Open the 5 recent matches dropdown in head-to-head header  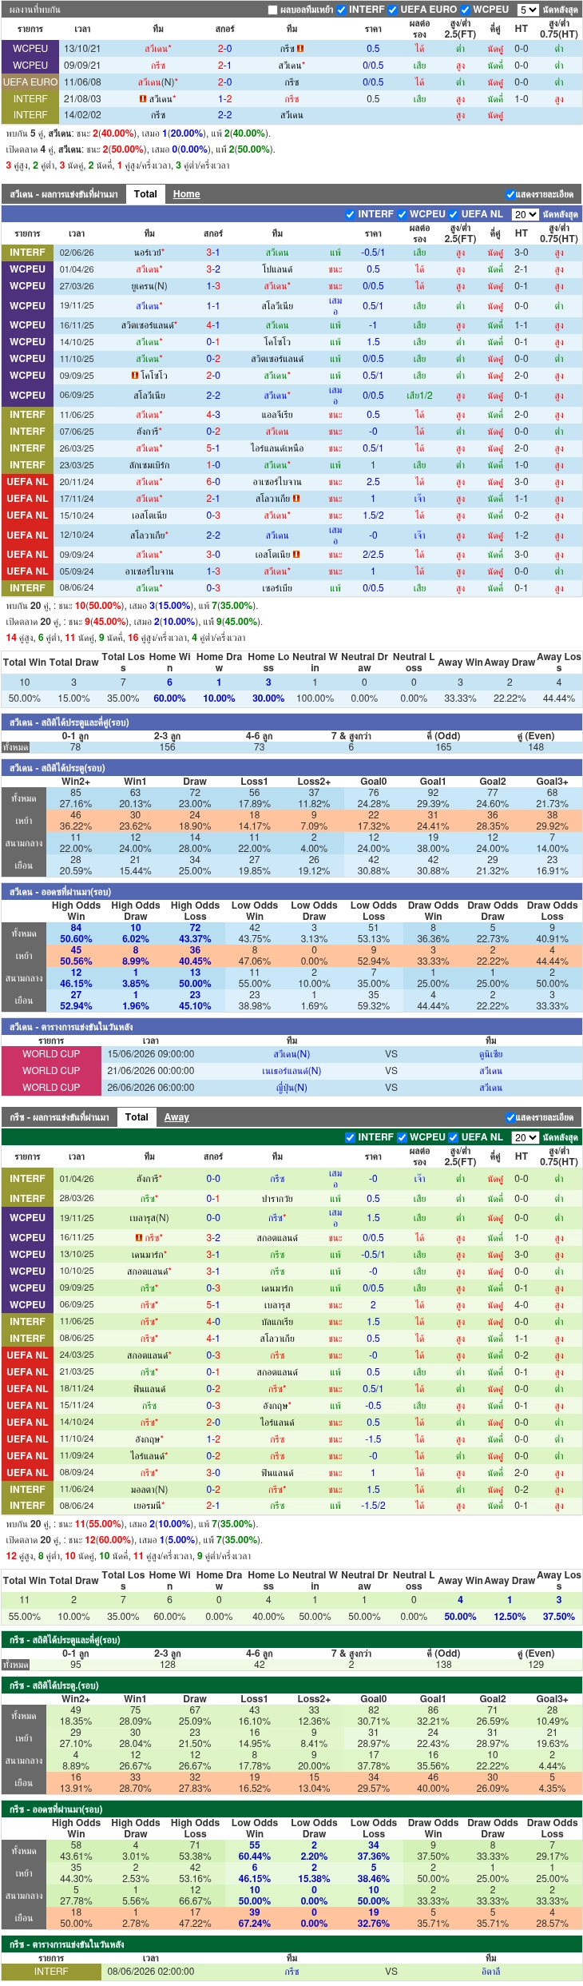[528, 10]
